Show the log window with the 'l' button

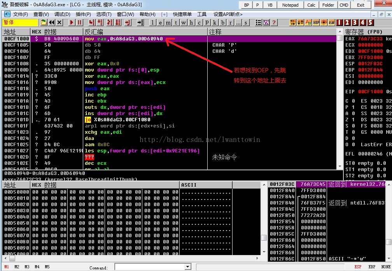[152, 23]
